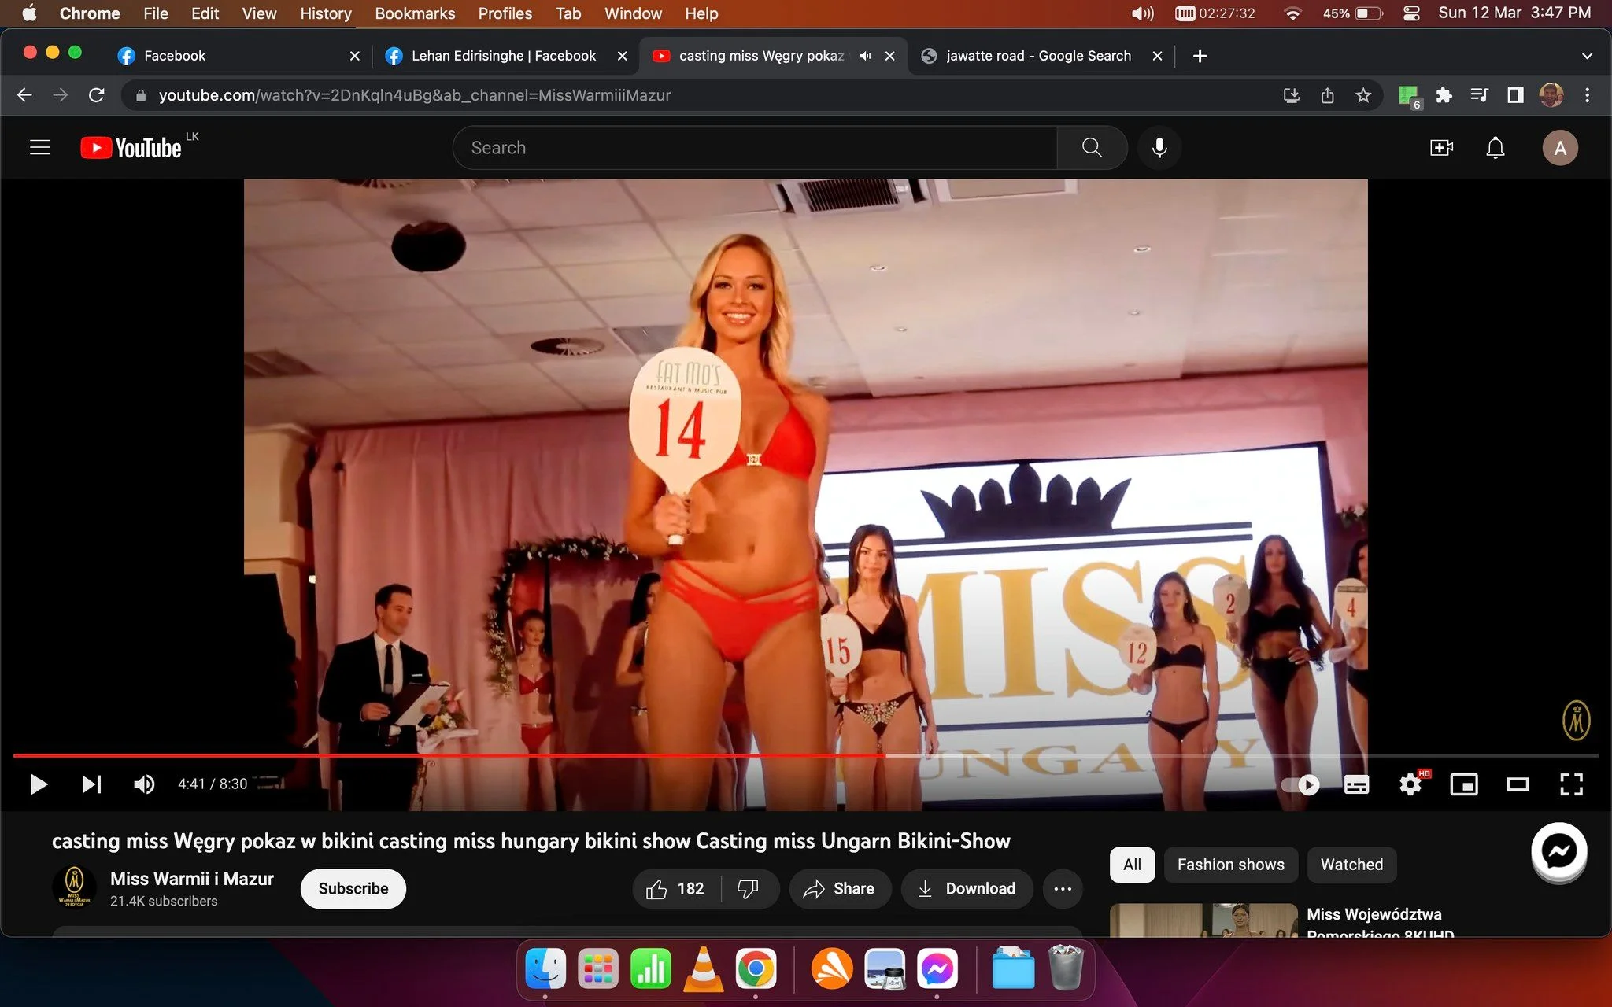Screen dimensions: 1612x1007
Task: Open YouTube notifications bell
Action: coord(1495,147)
